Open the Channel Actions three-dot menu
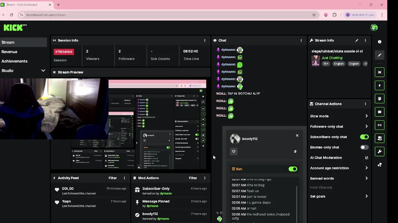The width and height of the screenshot is (398, 223). tap(365, 104)
